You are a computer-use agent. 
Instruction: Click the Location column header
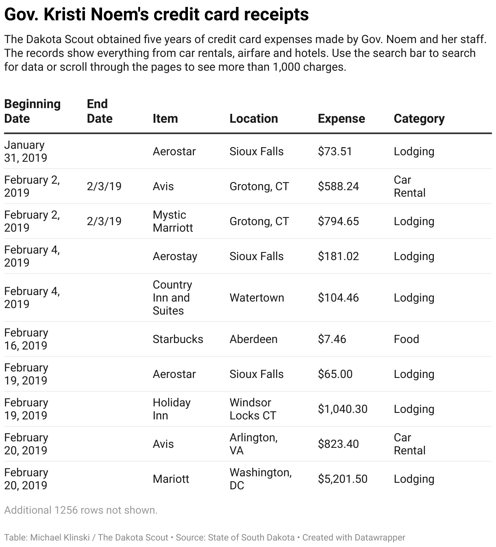tap(254, 118)
